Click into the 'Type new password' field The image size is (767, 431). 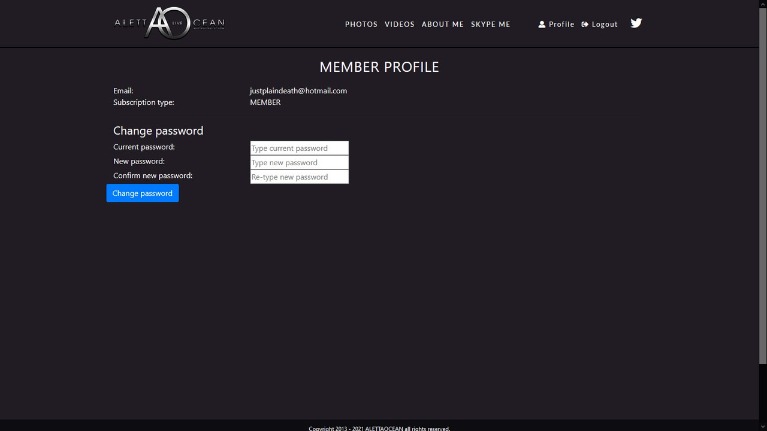click(299, 163)
